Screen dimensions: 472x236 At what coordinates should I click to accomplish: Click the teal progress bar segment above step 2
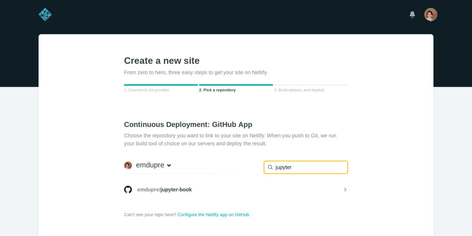[x=236, y=85]
